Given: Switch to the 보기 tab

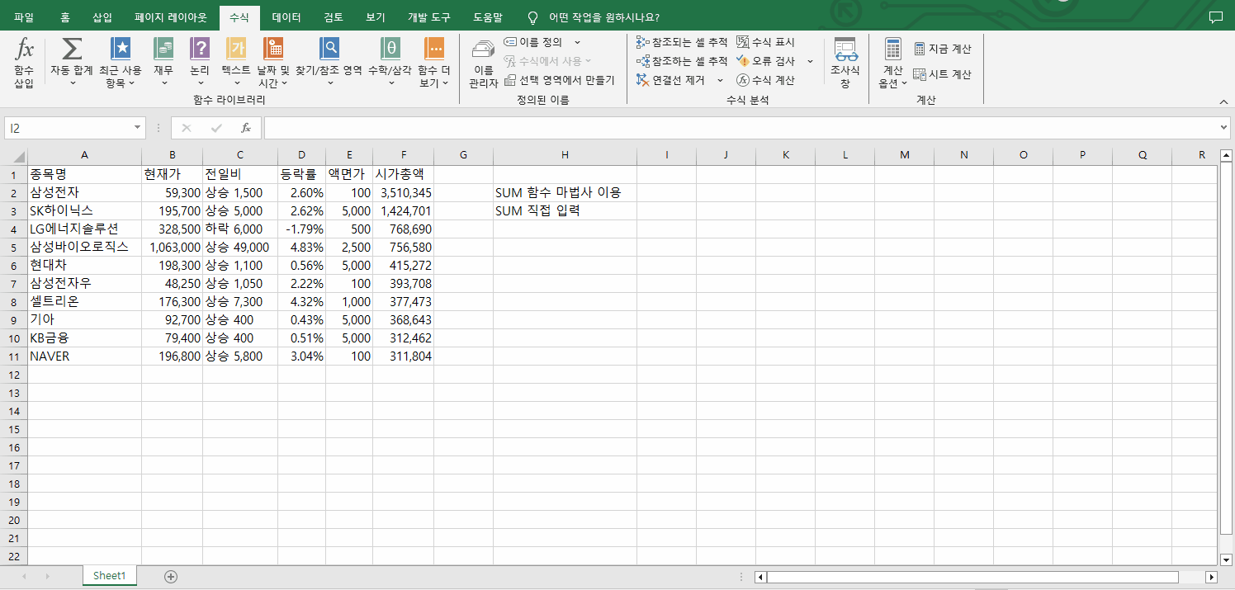Looking at the screenshot, I should [376, 17].
